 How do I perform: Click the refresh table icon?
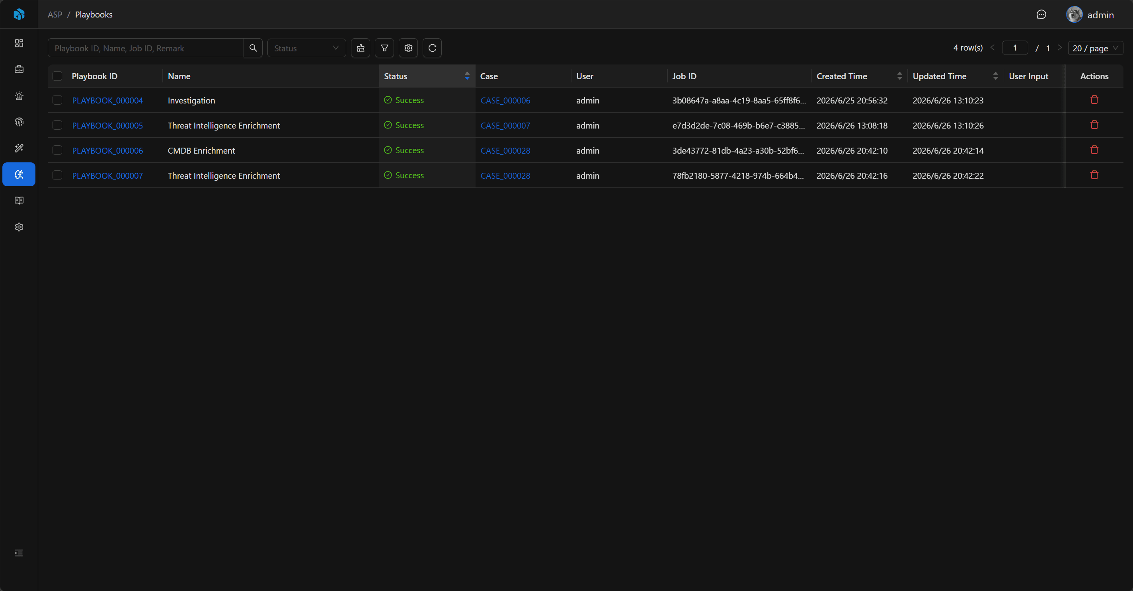[432, 48]
